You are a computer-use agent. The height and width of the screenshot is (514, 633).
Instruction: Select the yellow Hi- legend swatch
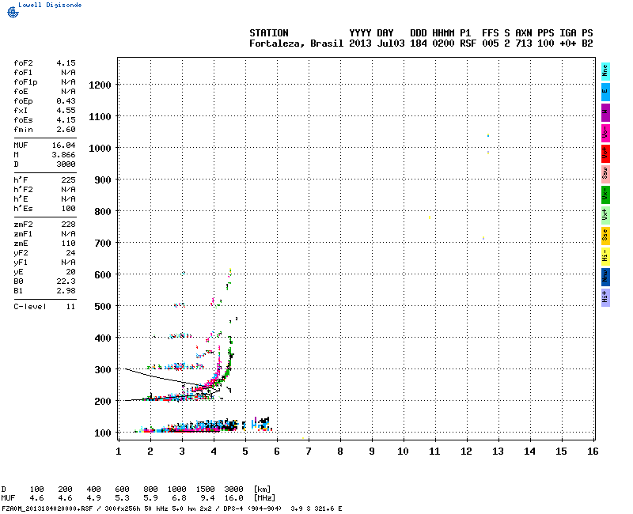[x=605, y=256]
